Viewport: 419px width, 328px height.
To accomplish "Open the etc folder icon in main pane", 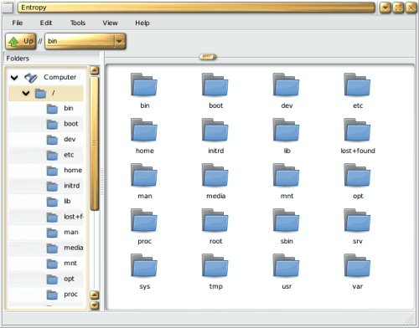I will click(x=357, y=85).
